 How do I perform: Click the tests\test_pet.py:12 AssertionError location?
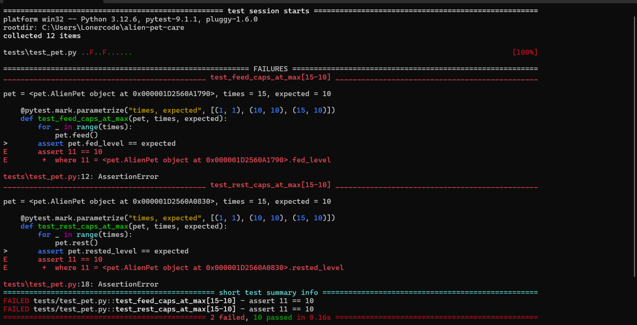pyautogui.click(x=81, y=177)
